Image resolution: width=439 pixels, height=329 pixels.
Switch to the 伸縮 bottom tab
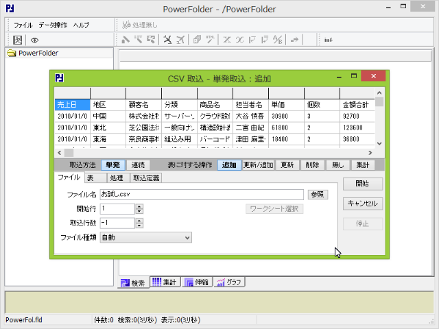[197, 282]
